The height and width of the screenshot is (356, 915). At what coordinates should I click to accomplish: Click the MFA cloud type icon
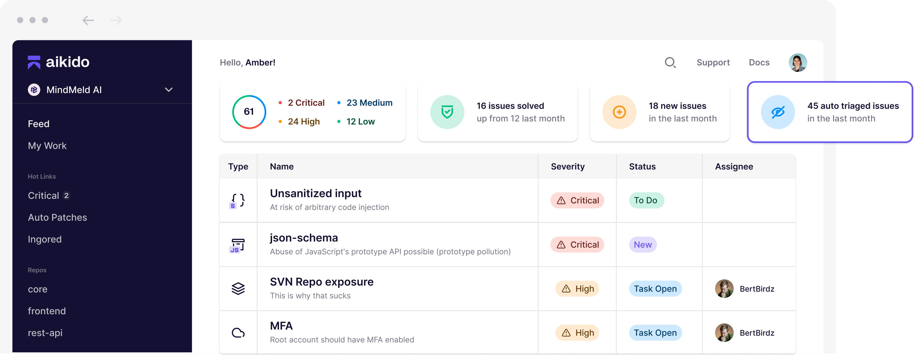tap(238, 333)
